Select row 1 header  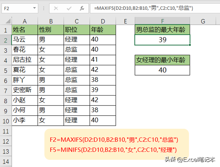point(6,30)
